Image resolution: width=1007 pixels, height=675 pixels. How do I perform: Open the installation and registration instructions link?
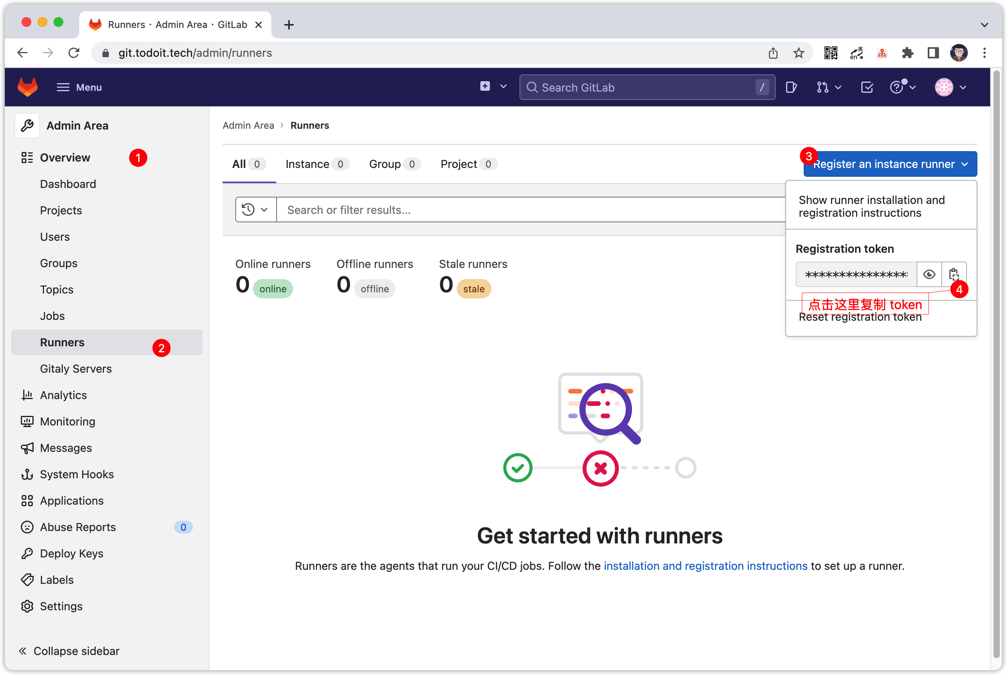pos(705,566)
